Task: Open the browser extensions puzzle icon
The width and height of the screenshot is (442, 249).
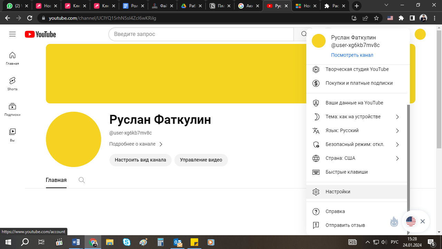Action: tap(401, 18)
